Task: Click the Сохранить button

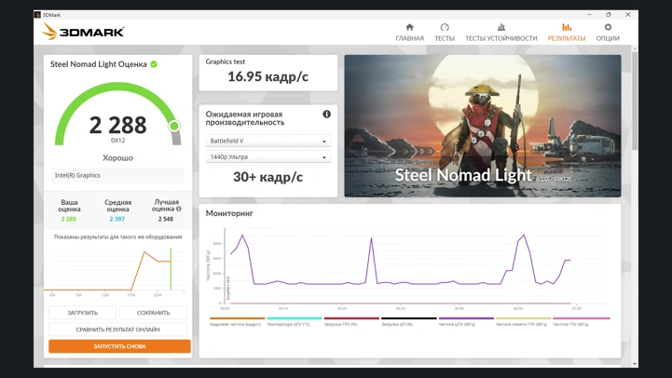Action: (x=154, y=313)
